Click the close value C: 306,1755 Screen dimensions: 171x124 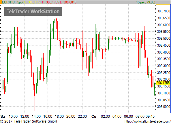click(33, 2)
